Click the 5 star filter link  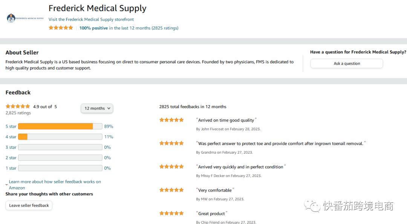[11, 126]
